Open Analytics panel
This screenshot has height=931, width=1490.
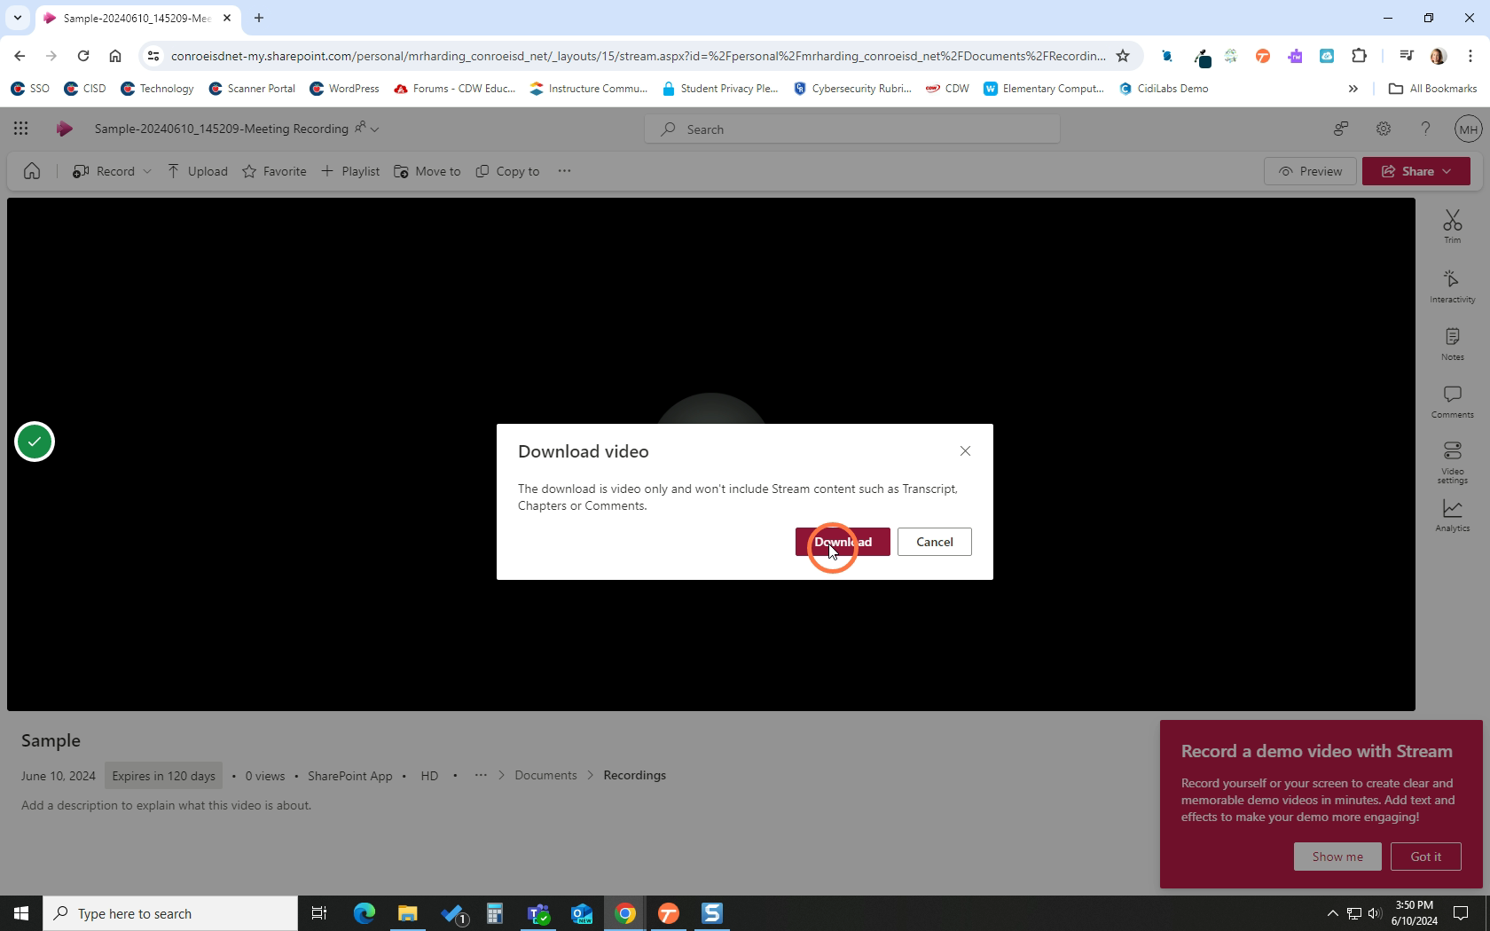point(1452,515)
